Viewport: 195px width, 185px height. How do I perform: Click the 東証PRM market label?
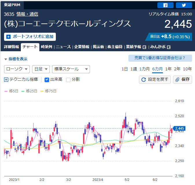(x=12, y=5)
